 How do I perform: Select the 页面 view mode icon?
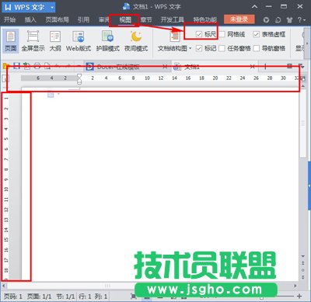coord(11,41)
